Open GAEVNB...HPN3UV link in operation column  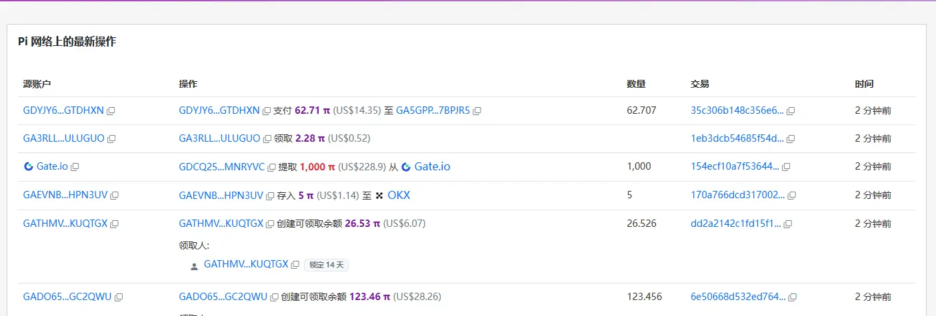tap(221, 195)
